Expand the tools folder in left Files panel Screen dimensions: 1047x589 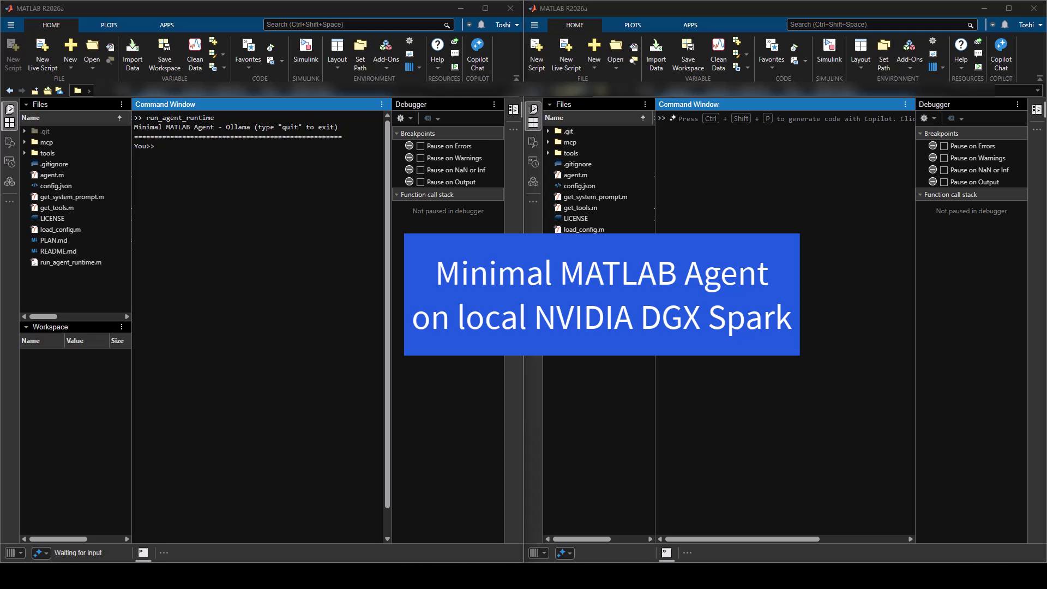click(x=25, y=153)
